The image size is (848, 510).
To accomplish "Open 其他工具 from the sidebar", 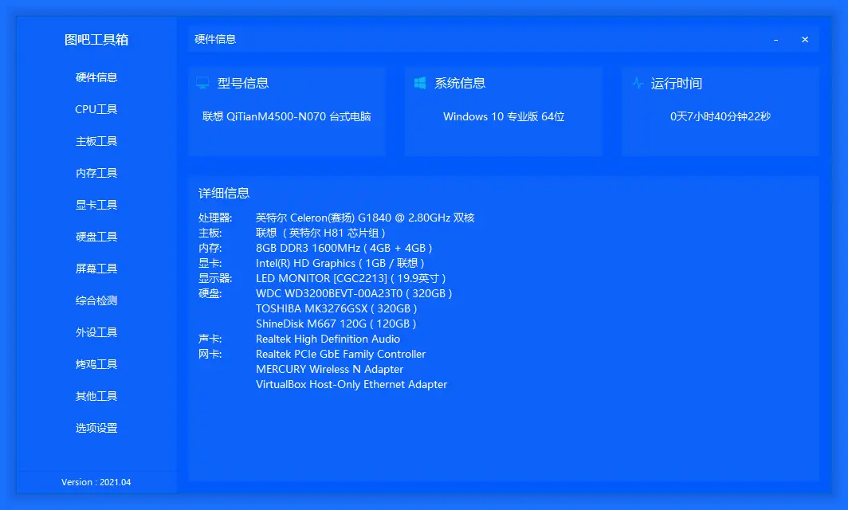I will pos(96,396).
